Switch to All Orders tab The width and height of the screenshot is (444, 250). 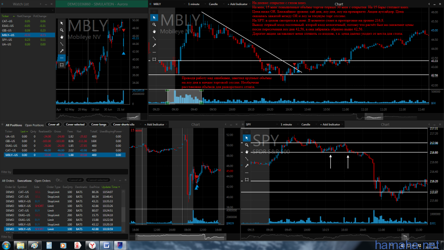coord(8,181)
